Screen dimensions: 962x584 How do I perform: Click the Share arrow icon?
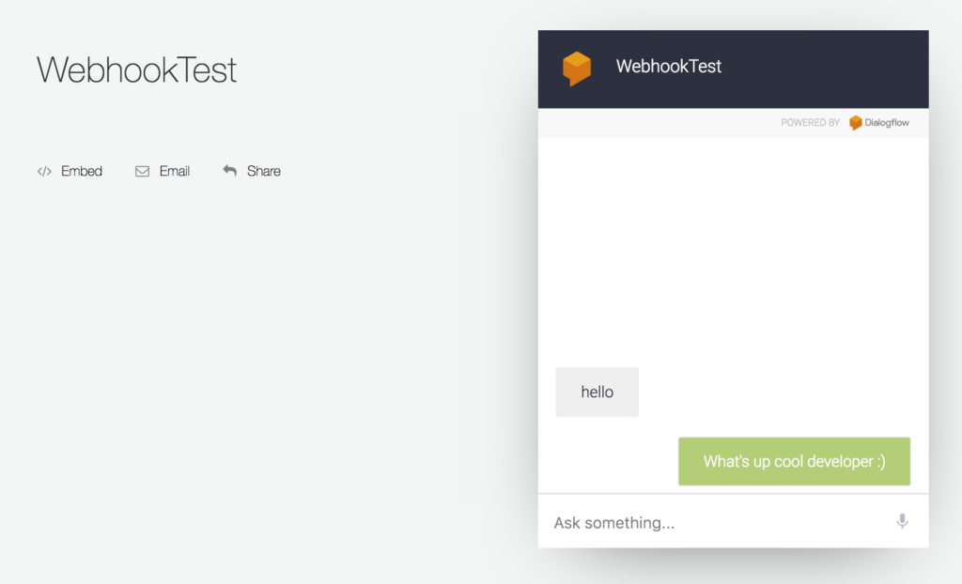coord(230,171)
